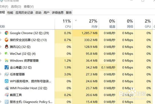
Task: Click the WPS服务程序 cloud icon
Action: 6,81
